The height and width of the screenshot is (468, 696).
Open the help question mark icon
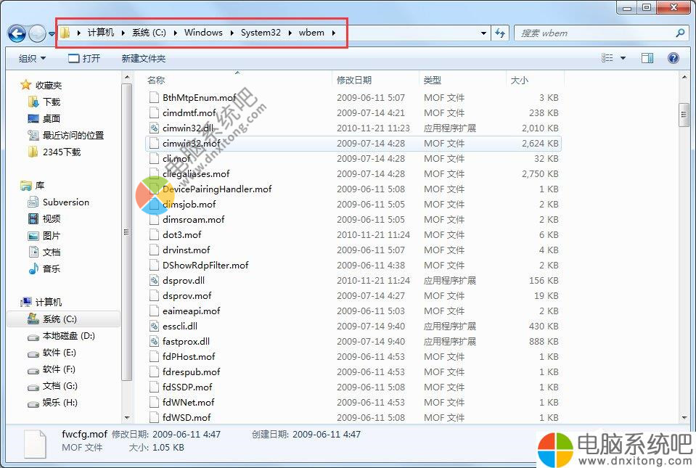[673, 58]
